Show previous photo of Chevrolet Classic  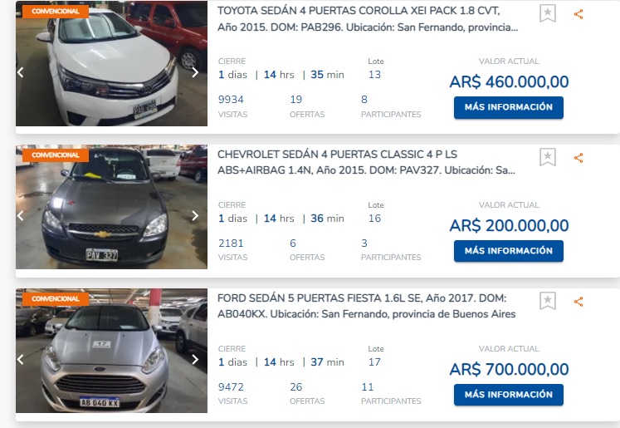(x=21, y=216)
